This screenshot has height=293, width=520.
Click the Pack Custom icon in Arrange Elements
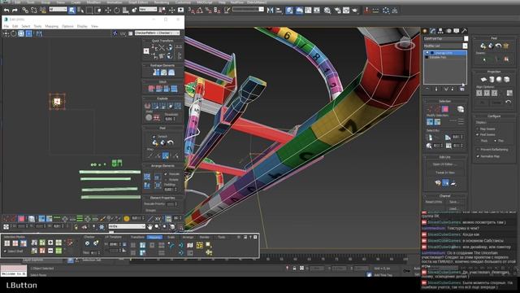147,177
